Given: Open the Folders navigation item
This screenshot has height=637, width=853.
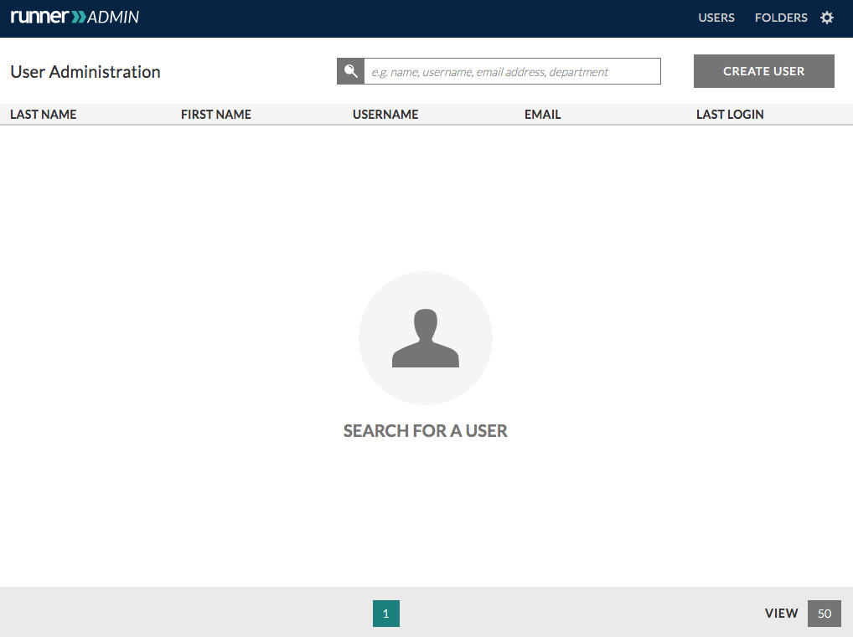Looking at the screenshot, I should pos(781,18).
